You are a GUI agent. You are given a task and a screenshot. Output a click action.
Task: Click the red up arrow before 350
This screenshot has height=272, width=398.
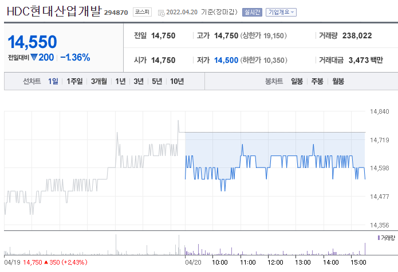[46, 262]
